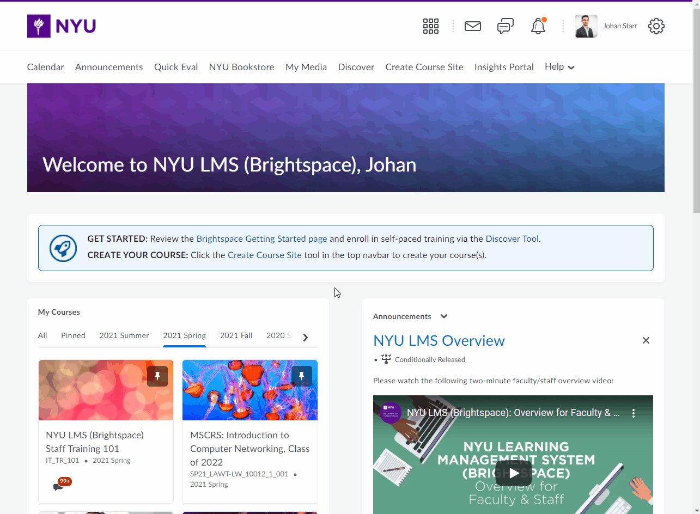Screen dimensions: 700x514
Task: Play the NYU LMS overview video
Action: [513, 473]
